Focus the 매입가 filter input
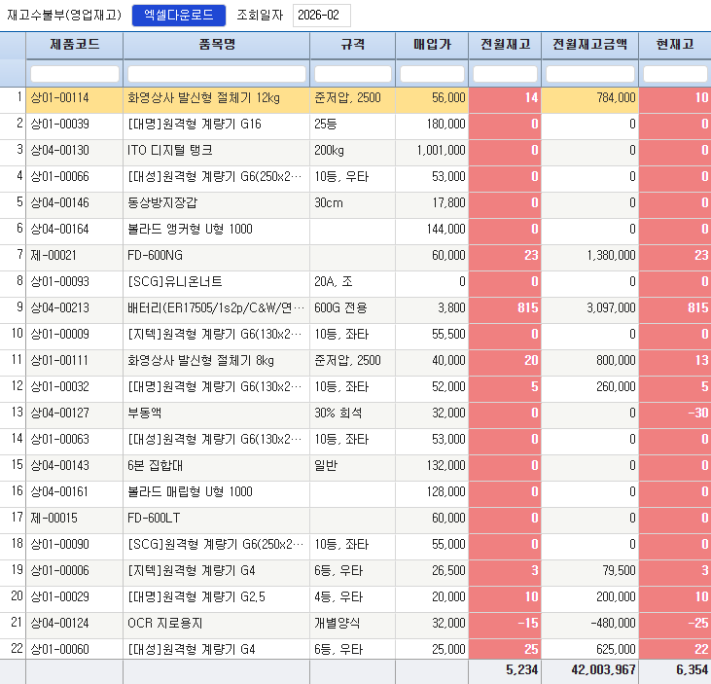This screenshot has width=711, height=684. pos(432,74)
